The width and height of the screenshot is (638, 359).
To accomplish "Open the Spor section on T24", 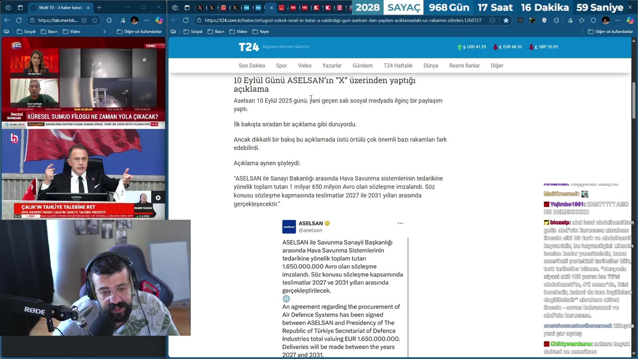I will pyautogui.click(x=282, y=66).
